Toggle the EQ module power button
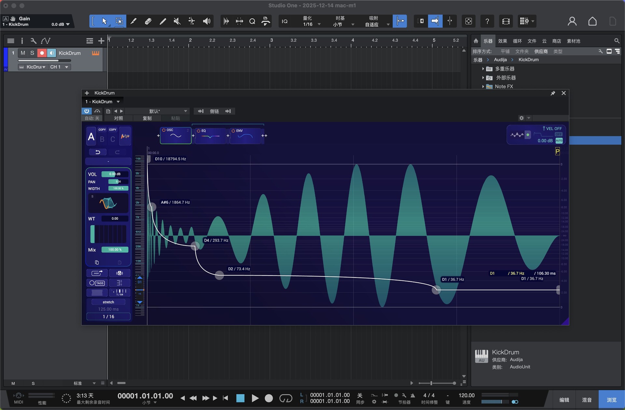Viewport: 625px width, 410px height. 198,130
